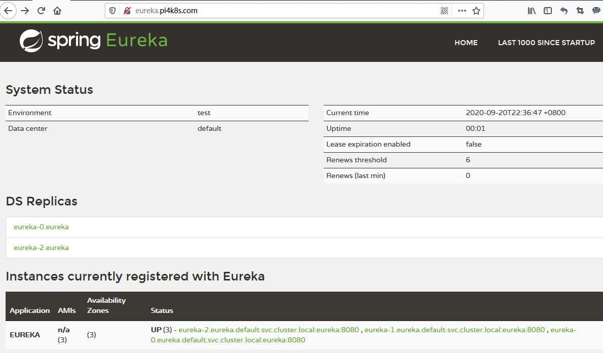The height and width of the screenshot is (353, 603).
Task: Go back with the browser back arrow
Action: [8, 11]
